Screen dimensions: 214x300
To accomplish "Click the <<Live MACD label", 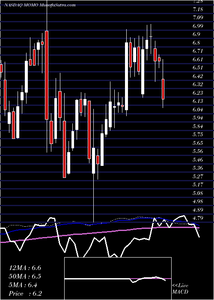I will [180, 289].
